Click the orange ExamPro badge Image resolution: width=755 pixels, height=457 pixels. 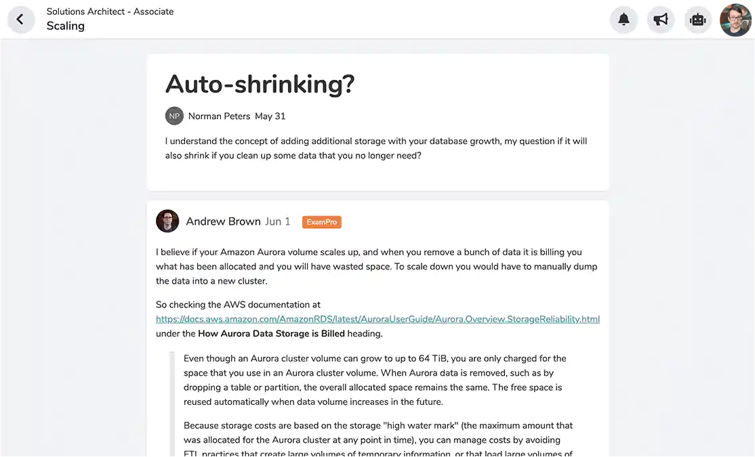pos(322,222)
